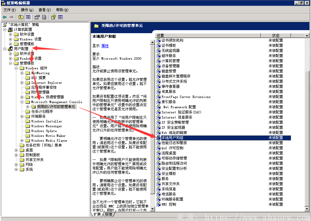Click the rightmost toolbar pane icon
Image resolution: width=311 pixels, height=221 pixels.
click(x=60, y=17)
